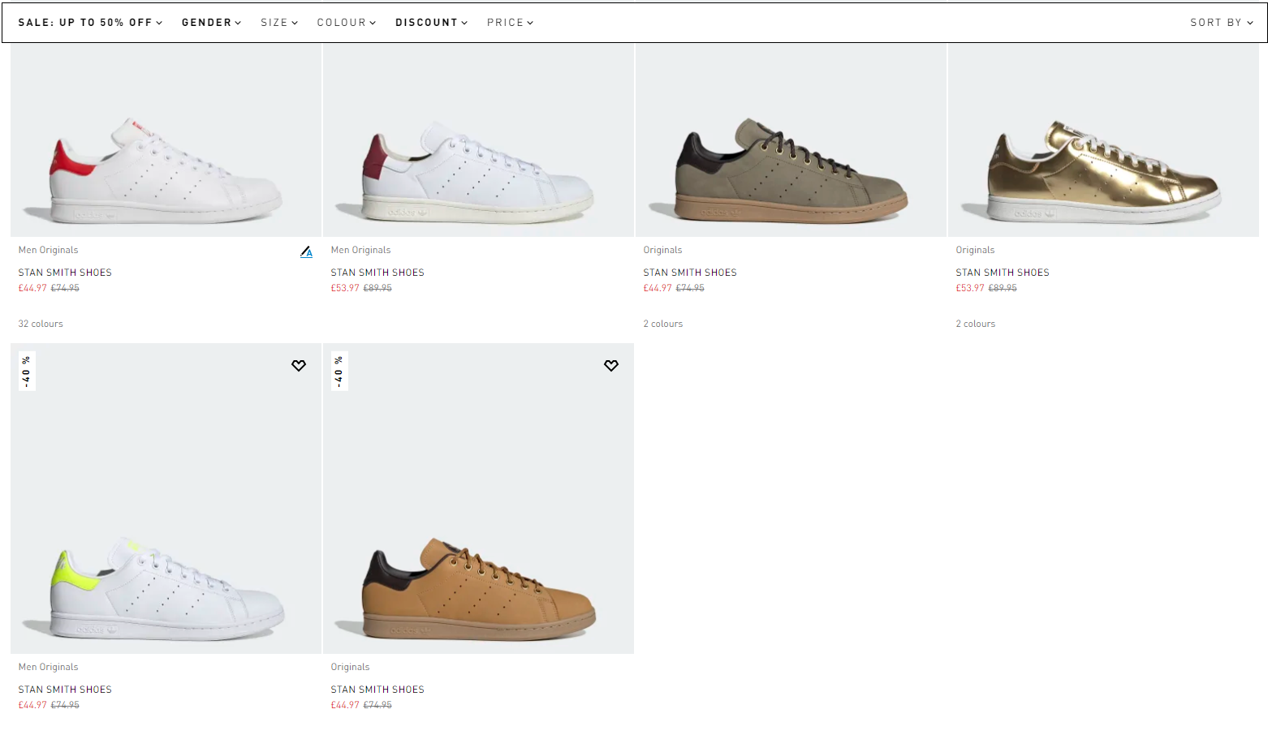Click Stan Smith Shoes title under tan shoe

pyautogui.click(x=377, y=690)
